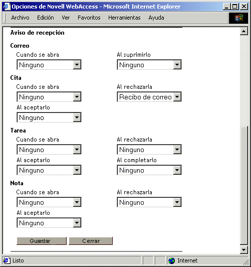Open the Favoritos menu
Image resolution: width=251 pixels, height=267 pixels.
coord(89,18)
